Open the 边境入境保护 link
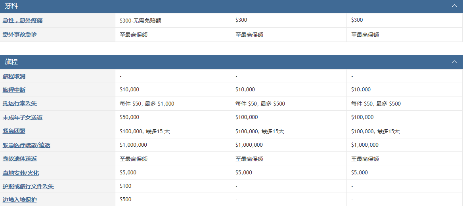463x206 pixels. (19, 200)
